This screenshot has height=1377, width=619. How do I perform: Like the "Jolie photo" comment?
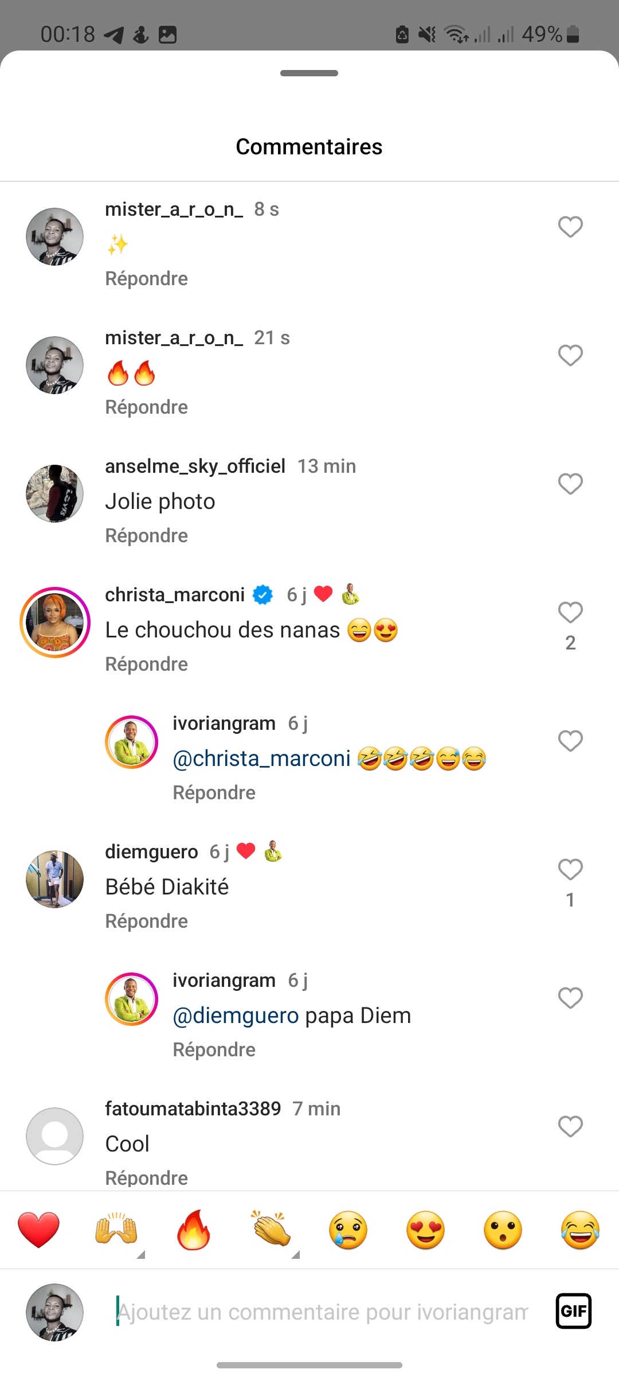(570, 484)
